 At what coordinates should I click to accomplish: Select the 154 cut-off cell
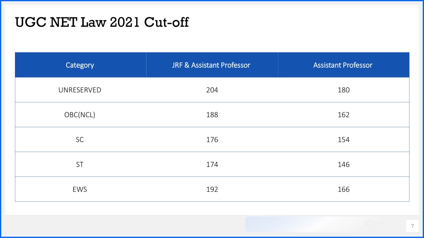pos(343,140)
